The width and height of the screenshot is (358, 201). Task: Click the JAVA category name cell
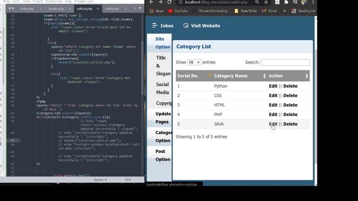click(x=219, y=124)
